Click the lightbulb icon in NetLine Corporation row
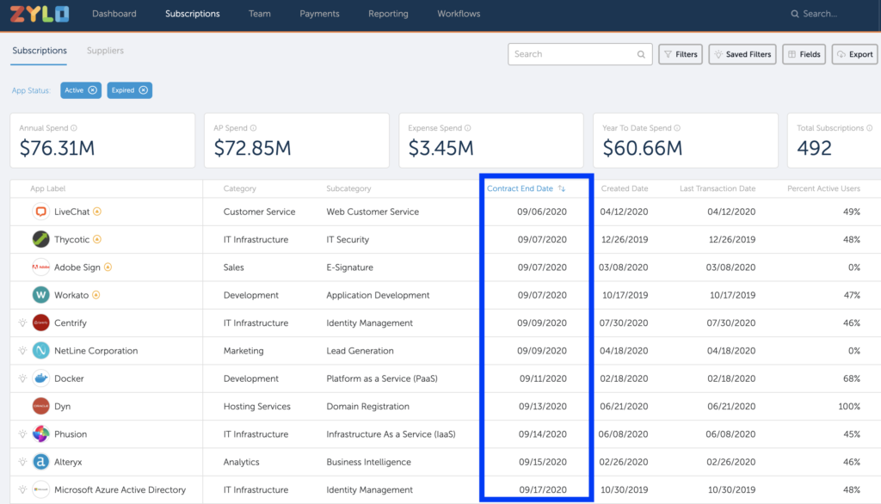881x504 pixels. click(22, 351)
